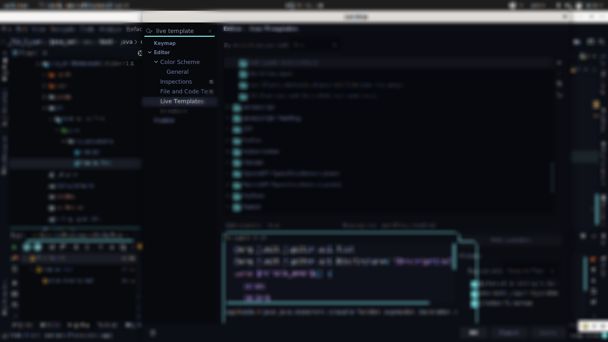Viewport: 608px width, 342px height.
Task: Toggle the Kotlin template group checkbox
Action: click(x=237, y=141)
